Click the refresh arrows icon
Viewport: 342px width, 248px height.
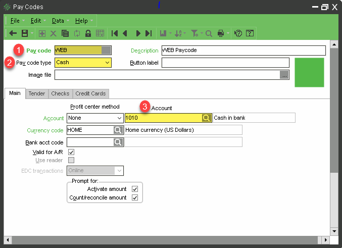(77, 34)
